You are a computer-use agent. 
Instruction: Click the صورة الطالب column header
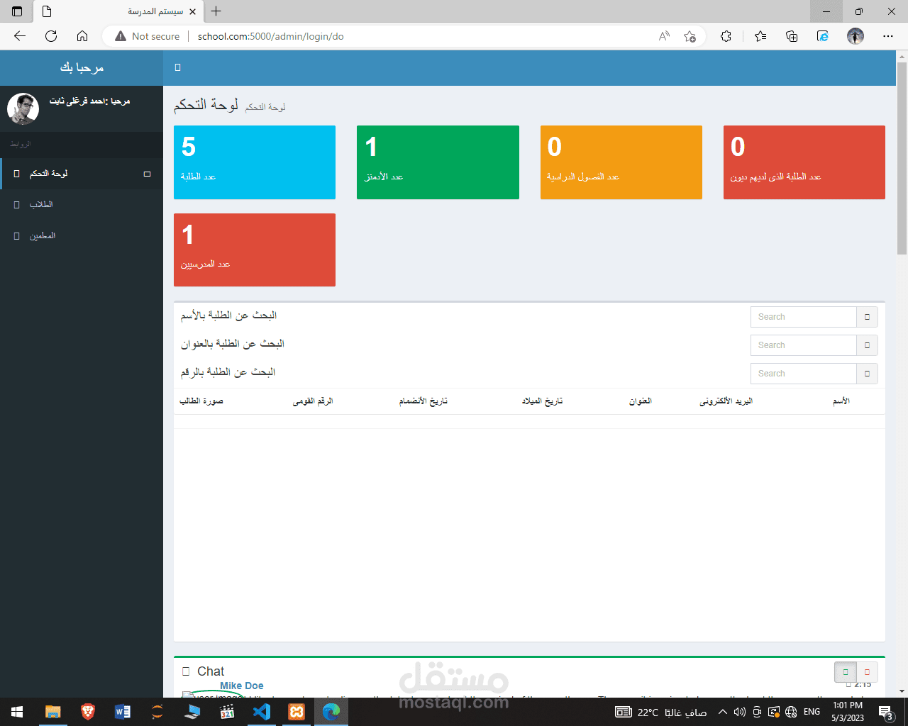pyautogui.click(x=201, y=401)
